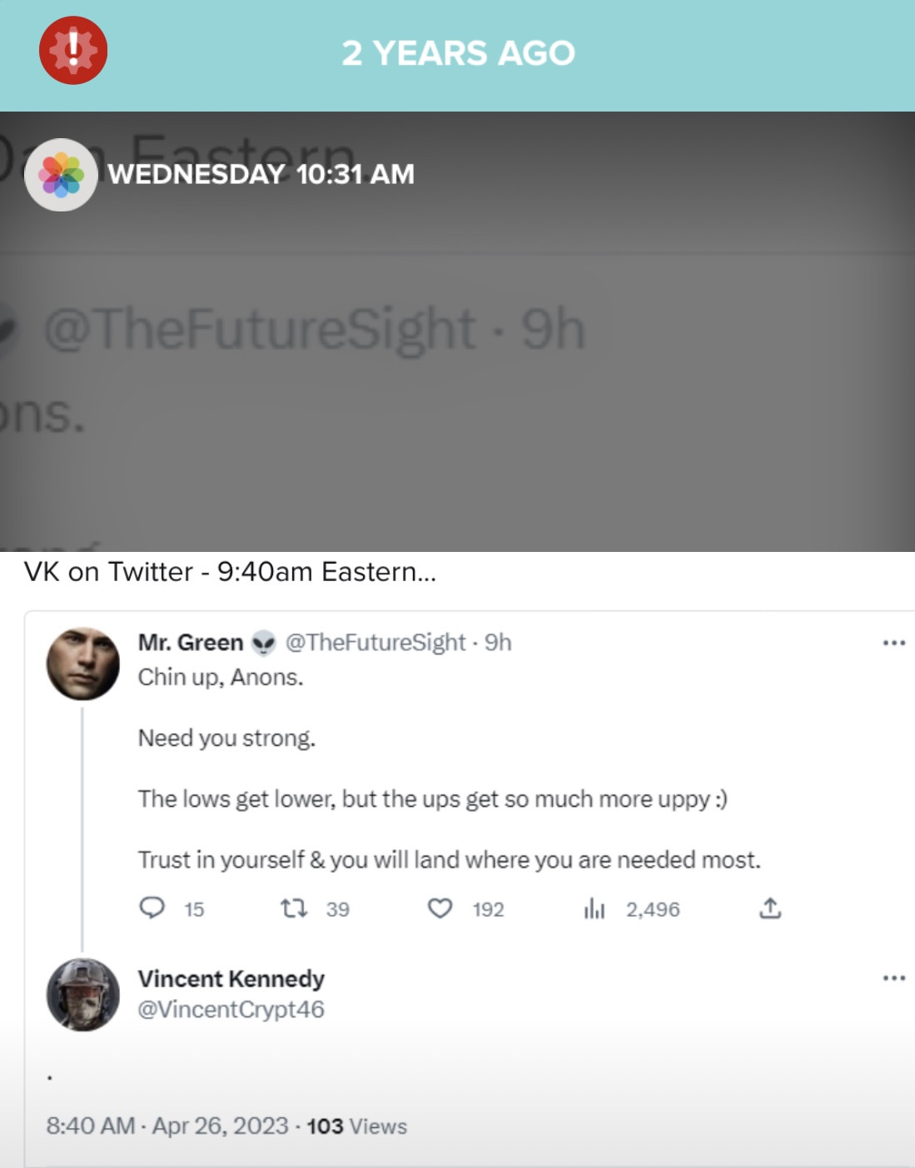This screenshot has height=1168, width=915.
Task: Tap the Photos app pinwheel icon
Action: coord(61,175)
